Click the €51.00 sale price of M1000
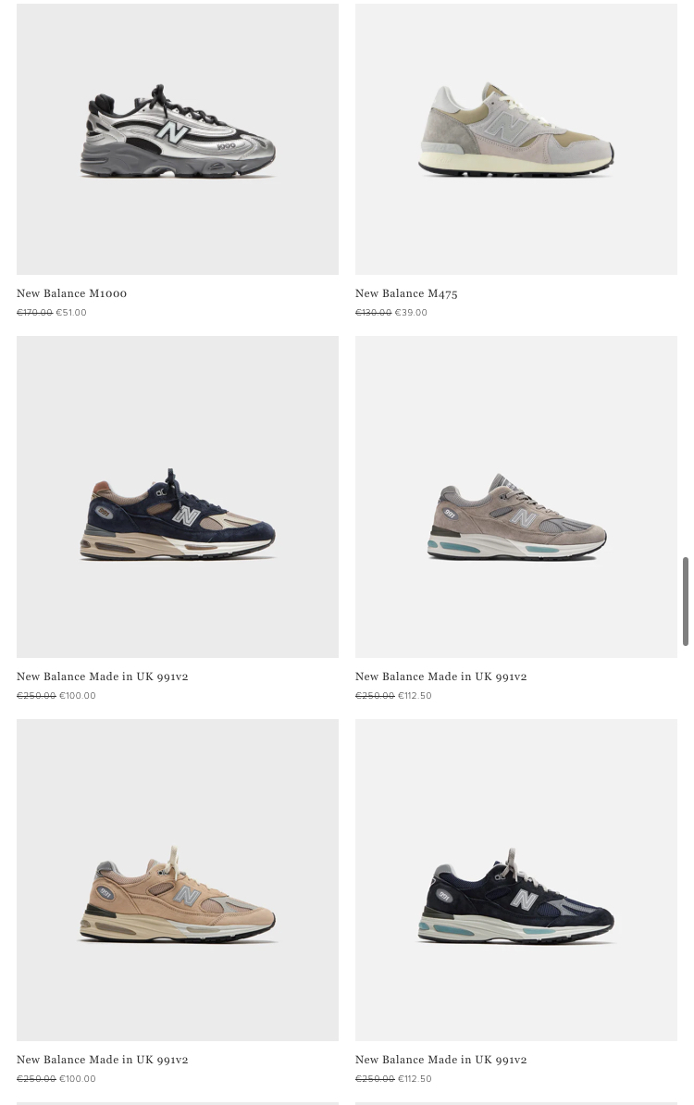 click(x=71, y=312)
